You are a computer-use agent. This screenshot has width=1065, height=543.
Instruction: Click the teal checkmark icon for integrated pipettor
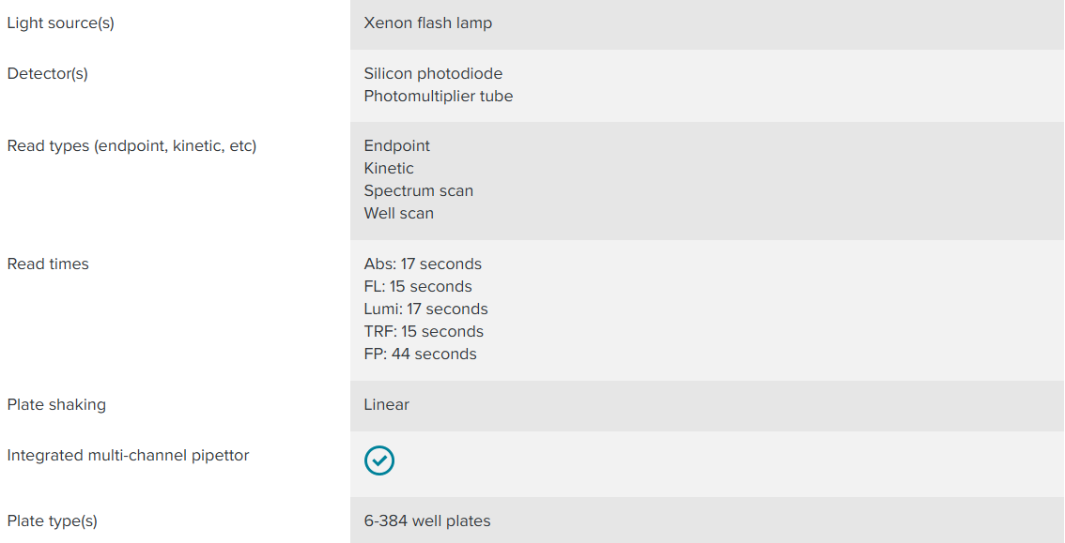[379, 460]
